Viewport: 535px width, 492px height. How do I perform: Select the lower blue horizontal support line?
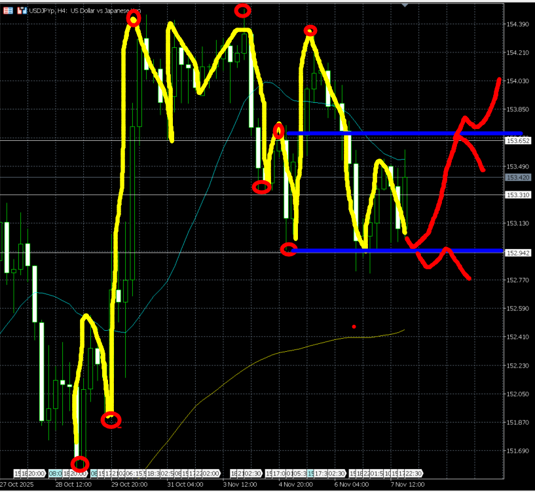pyautogui.click(x=393, y=251)
